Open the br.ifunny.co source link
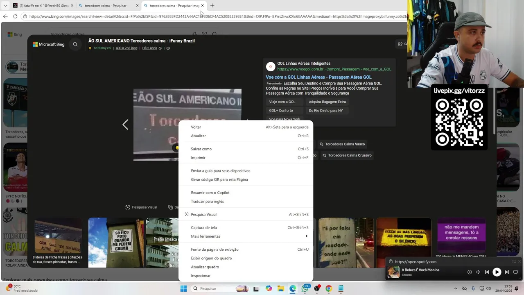 102,48
